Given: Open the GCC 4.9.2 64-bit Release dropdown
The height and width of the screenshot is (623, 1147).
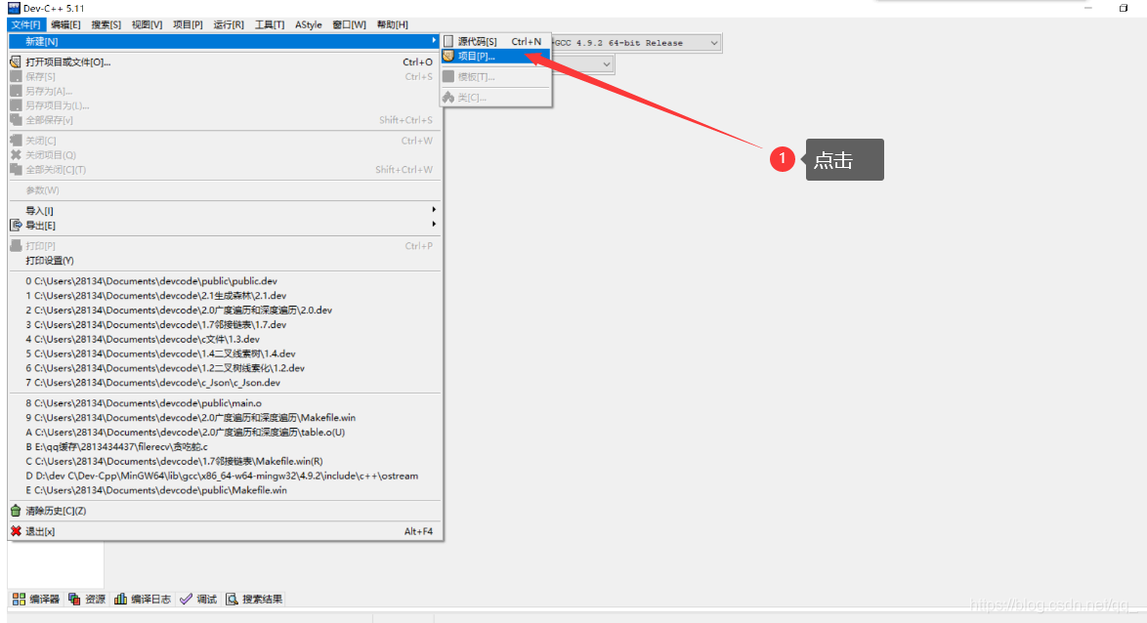Looking at the screenshot, I should click(x=714, y=43).
